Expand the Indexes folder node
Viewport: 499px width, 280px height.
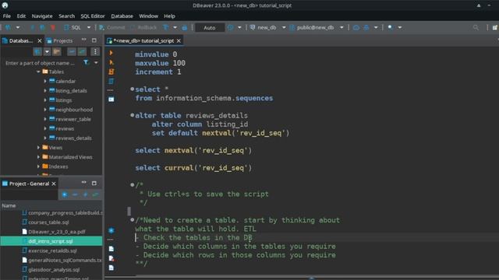coord(38,166)
